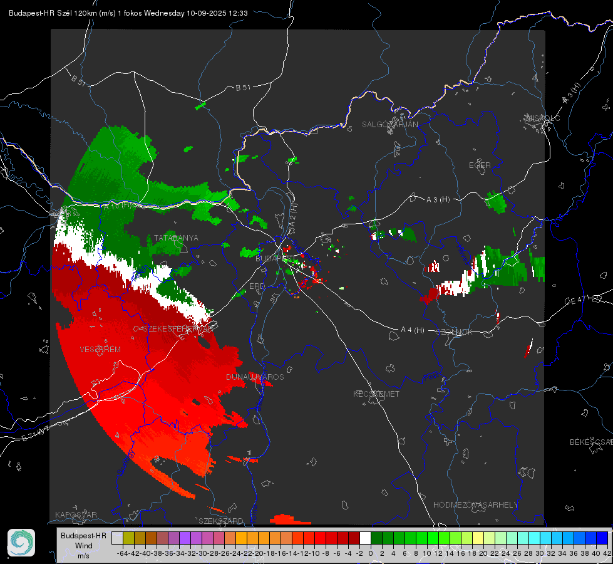The image size is (613, 564).
Task: Select the gray leftmost legend color swatch
Action: [117, 538]
